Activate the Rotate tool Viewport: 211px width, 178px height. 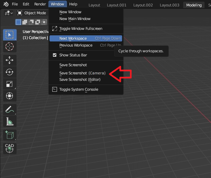pos(10,72)
